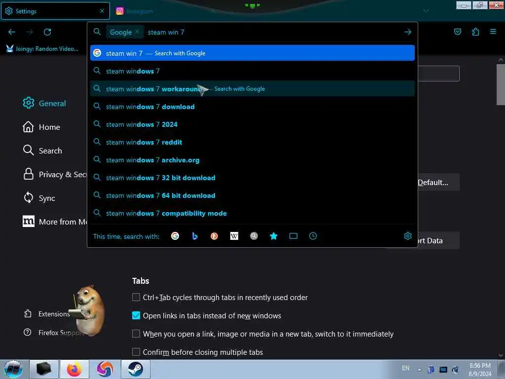Open the list all tabs chevron
This screenshot has width=505, height=379.
tap(426, 11)
